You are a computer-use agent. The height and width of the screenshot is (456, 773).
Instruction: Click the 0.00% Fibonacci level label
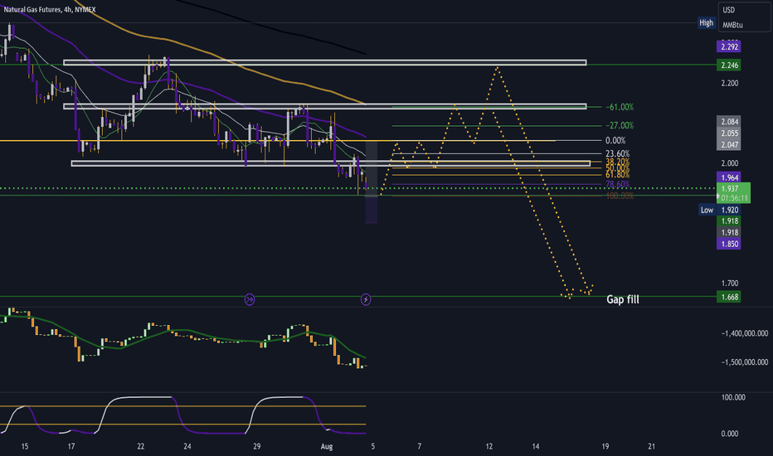(x=615, y=140)
